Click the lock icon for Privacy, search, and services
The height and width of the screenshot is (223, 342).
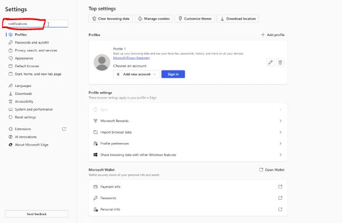pos(10,50)
